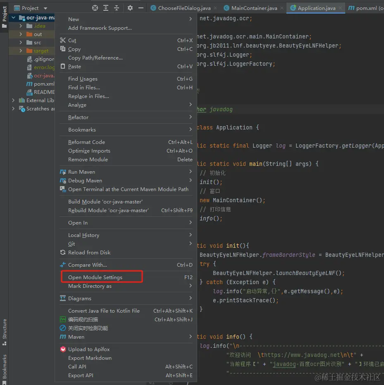Toggle 关闭实时检测功能 in the menu
Viewport: 384px width, 385px height.
coord(62,328)
